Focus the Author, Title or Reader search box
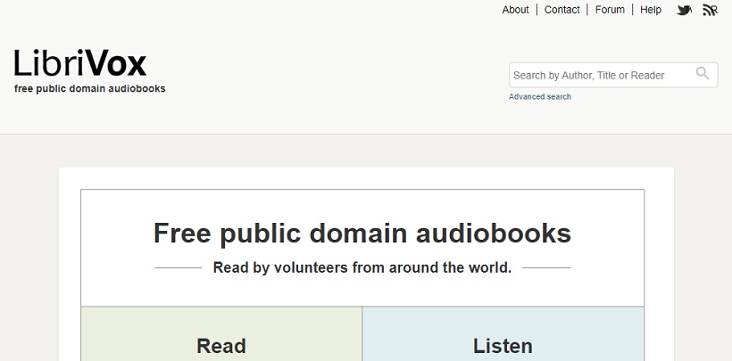Viewport: 732px width, 361px height. coord(613,75)
